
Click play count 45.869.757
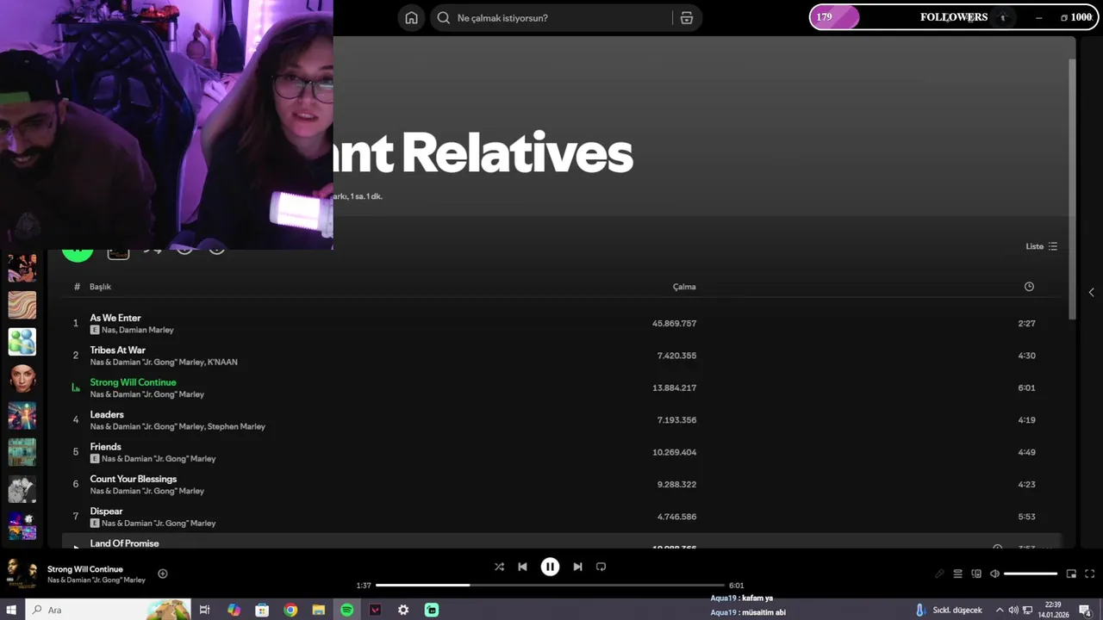[674, 324]
